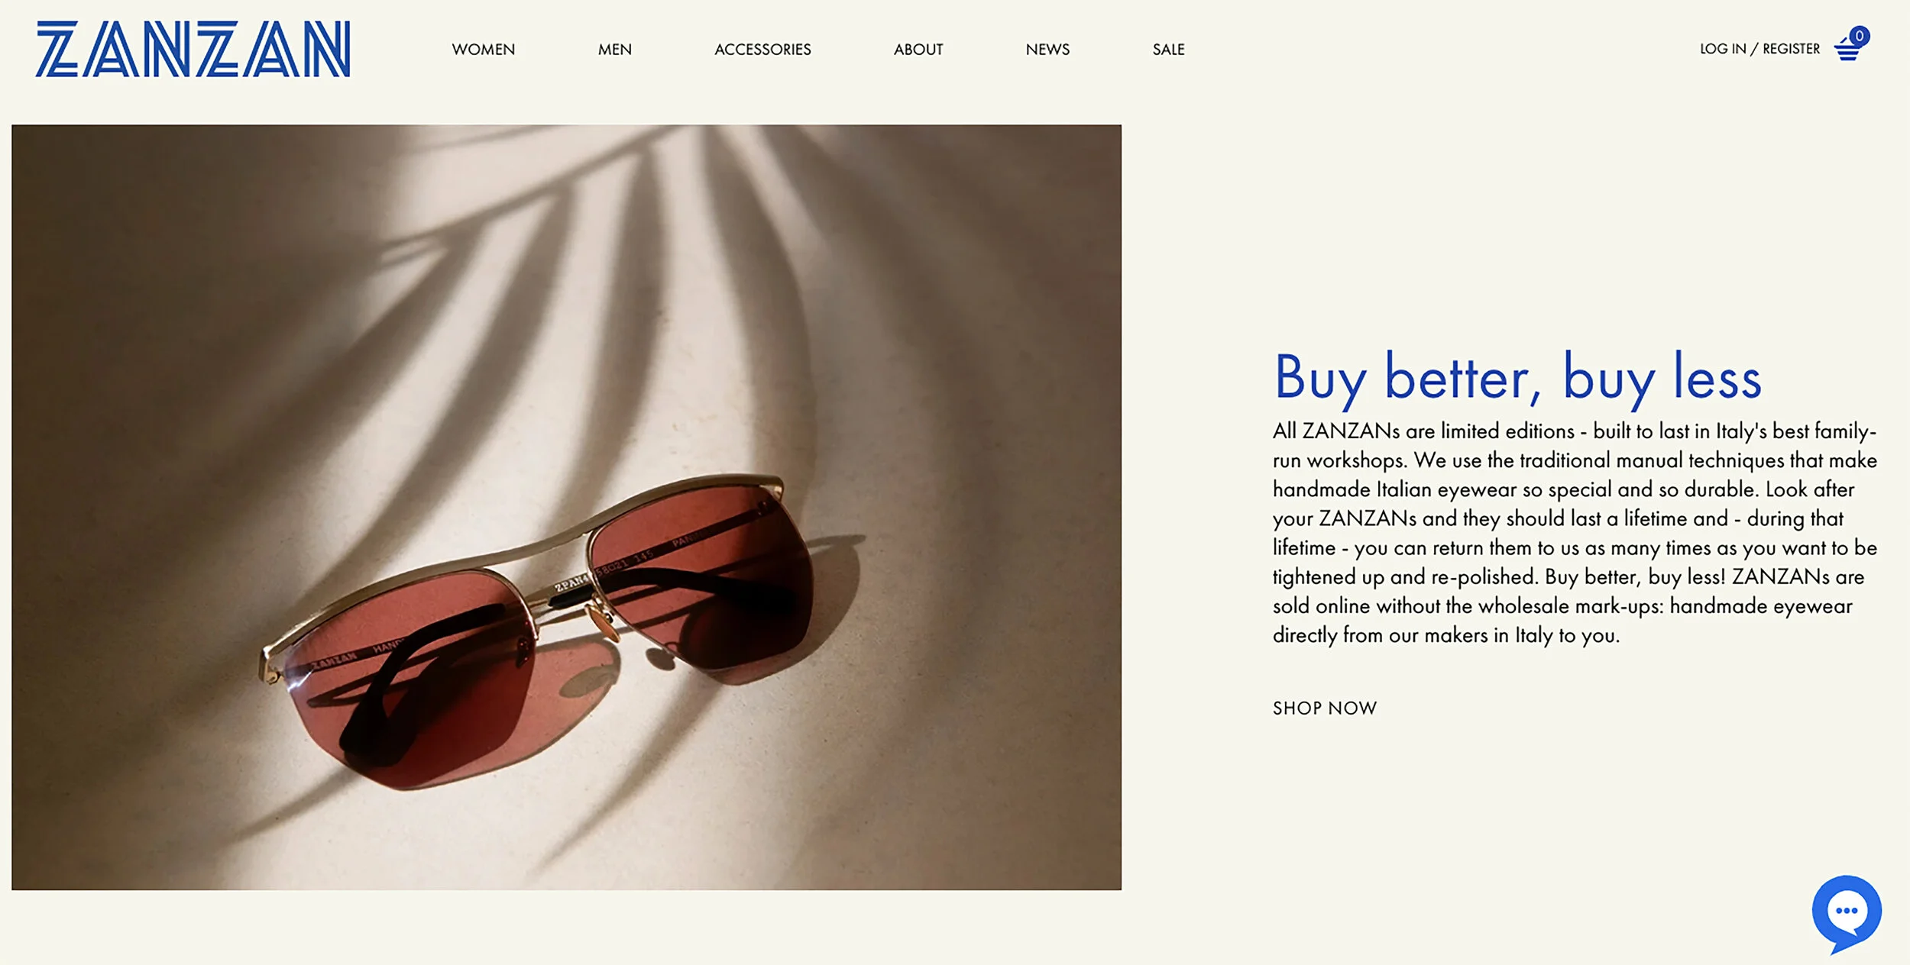Open the MEN menu
This screenshot has height=965, width=1910.
(x=615, y=50)
